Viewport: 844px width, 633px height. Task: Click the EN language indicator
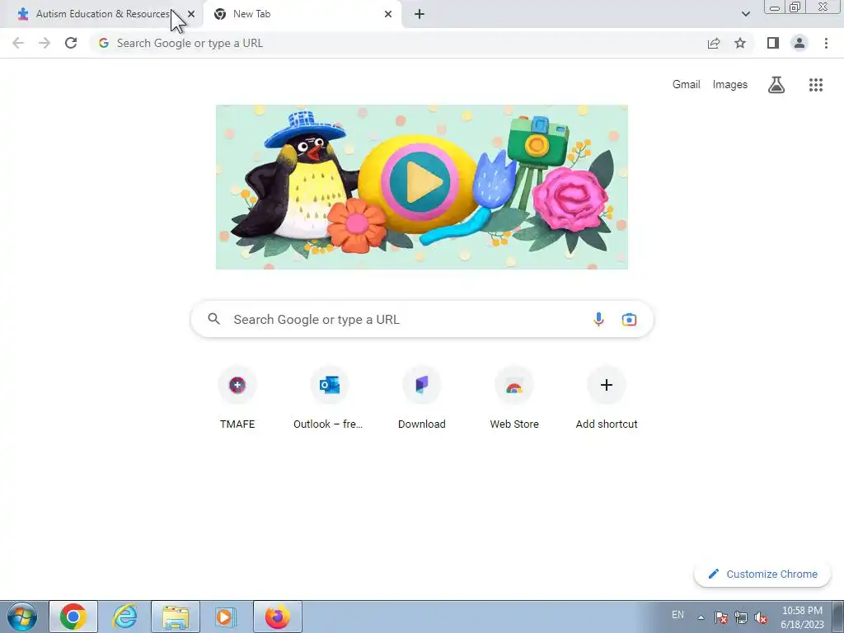click(678, 615)
